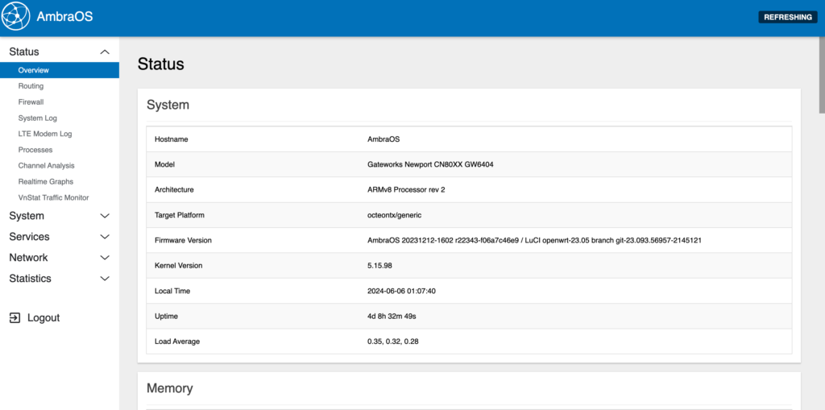This screenshot has width=825, height=410.
Task: Click the AmbraOS title text in header
Action: 64,17
